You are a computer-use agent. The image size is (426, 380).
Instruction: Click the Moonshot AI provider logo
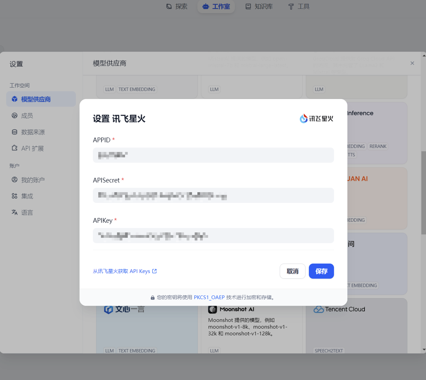(x=231, y=309)
